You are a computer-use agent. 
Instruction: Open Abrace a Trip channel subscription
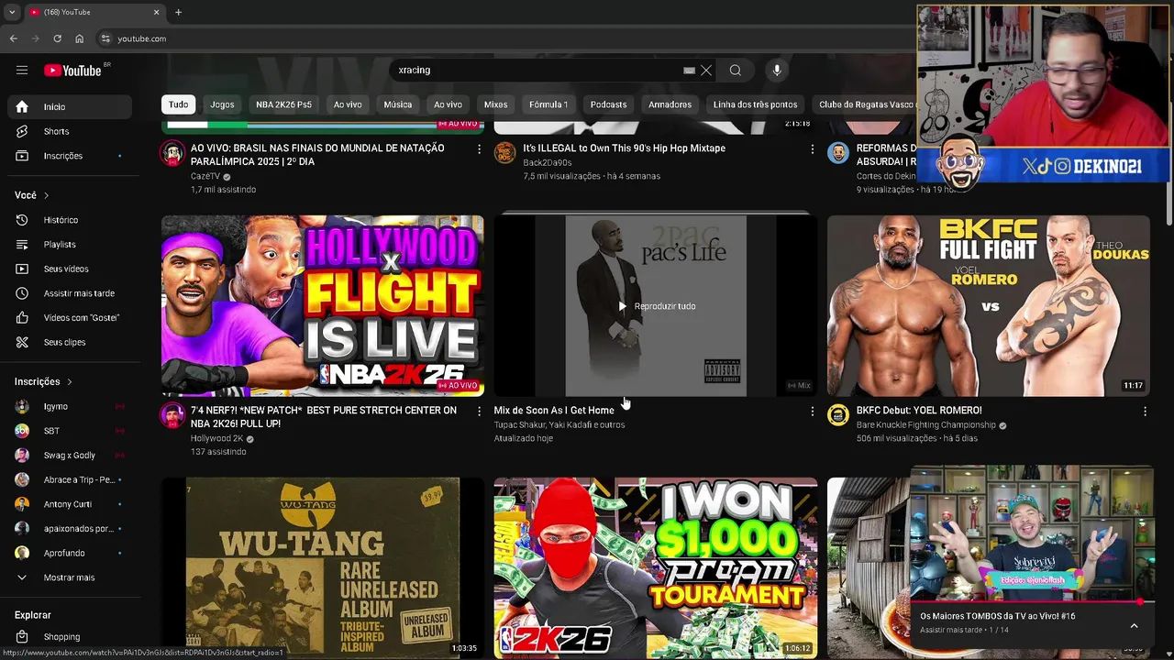pyautogui.click(x=70, y=479)
